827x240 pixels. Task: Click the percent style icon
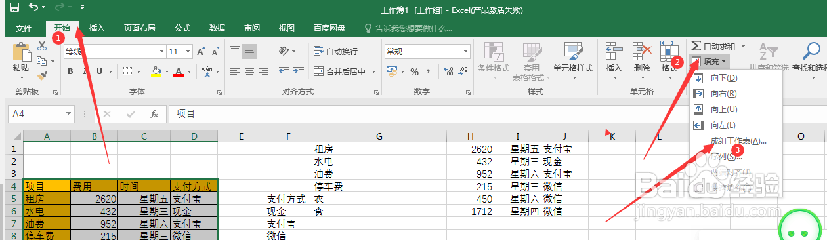414,71
